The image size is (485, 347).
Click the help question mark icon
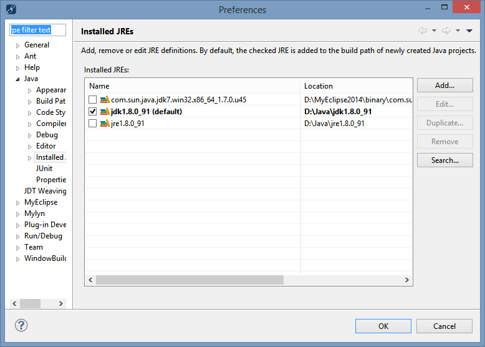pos(21,325)
